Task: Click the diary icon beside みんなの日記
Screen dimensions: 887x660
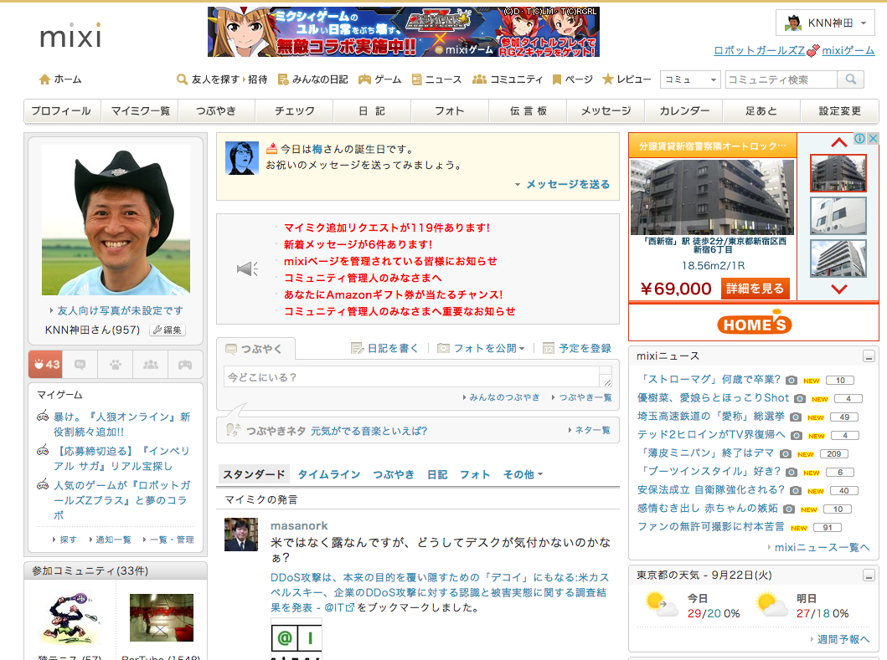Action: click(283, 79)
